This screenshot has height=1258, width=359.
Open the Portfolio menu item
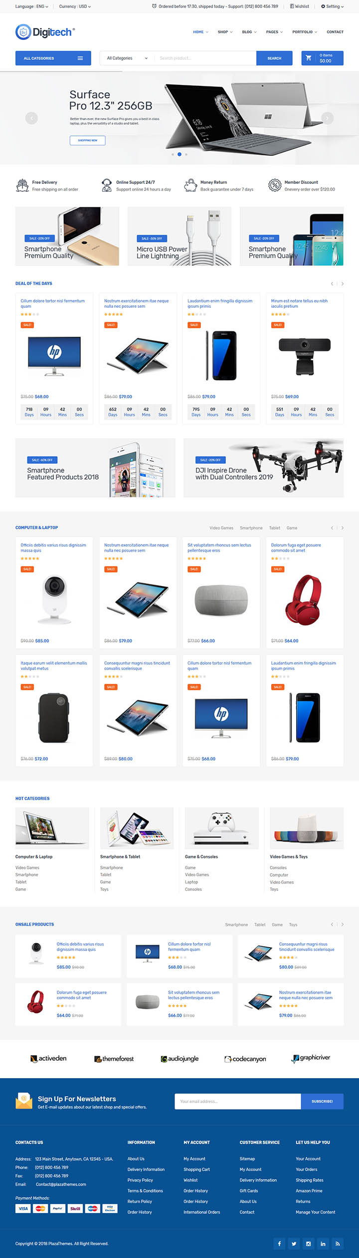click(305, 32)
